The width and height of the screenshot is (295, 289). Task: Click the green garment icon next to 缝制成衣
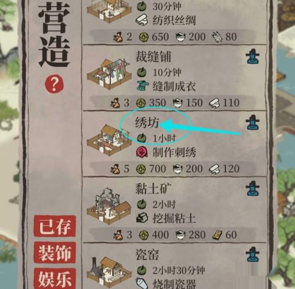pyautogui.click(x=143, y=86)
